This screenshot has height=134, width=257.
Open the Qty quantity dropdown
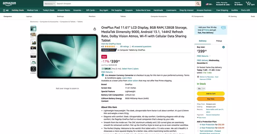(201, 88)
